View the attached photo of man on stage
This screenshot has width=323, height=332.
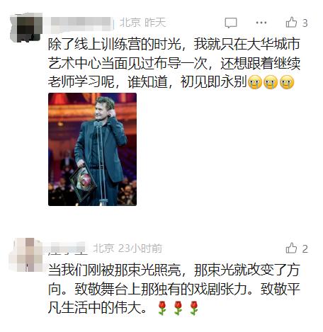point(92,149)
